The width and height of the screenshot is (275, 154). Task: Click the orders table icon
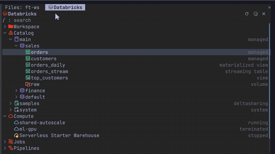coord(28,52)
